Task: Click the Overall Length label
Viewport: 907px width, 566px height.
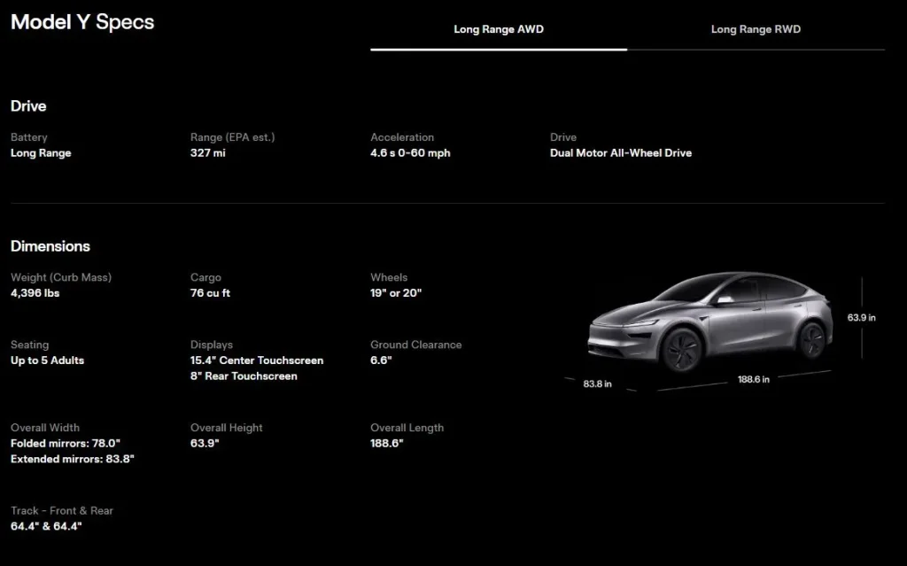Action: pos(407,428)
